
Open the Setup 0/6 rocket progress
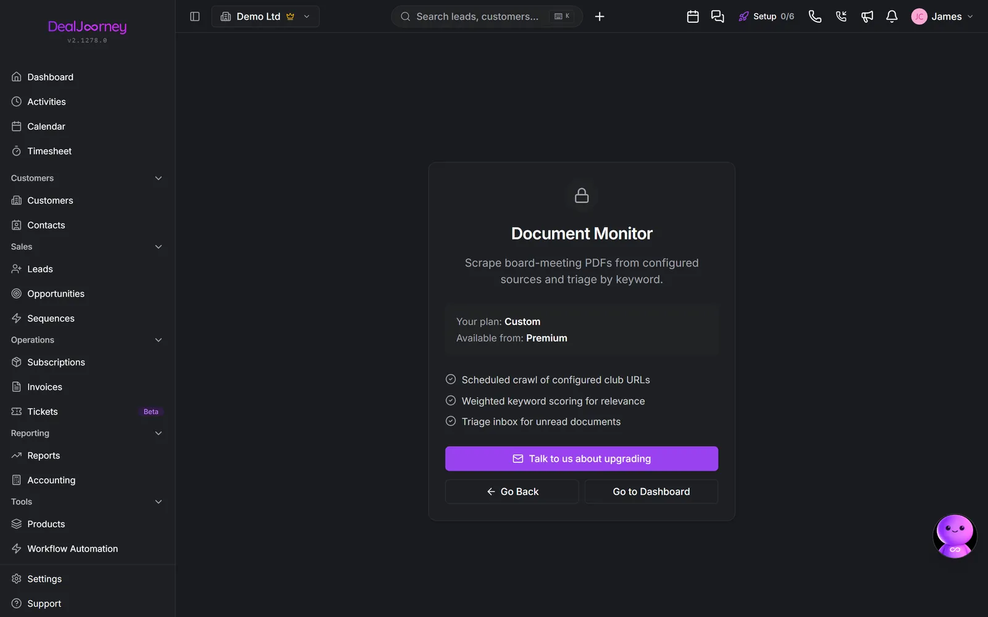[x=766, y=17]
